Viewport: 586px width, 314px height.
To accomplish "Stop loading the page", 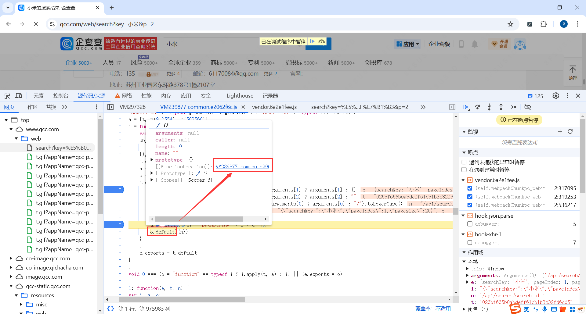I will coord(36,24).
